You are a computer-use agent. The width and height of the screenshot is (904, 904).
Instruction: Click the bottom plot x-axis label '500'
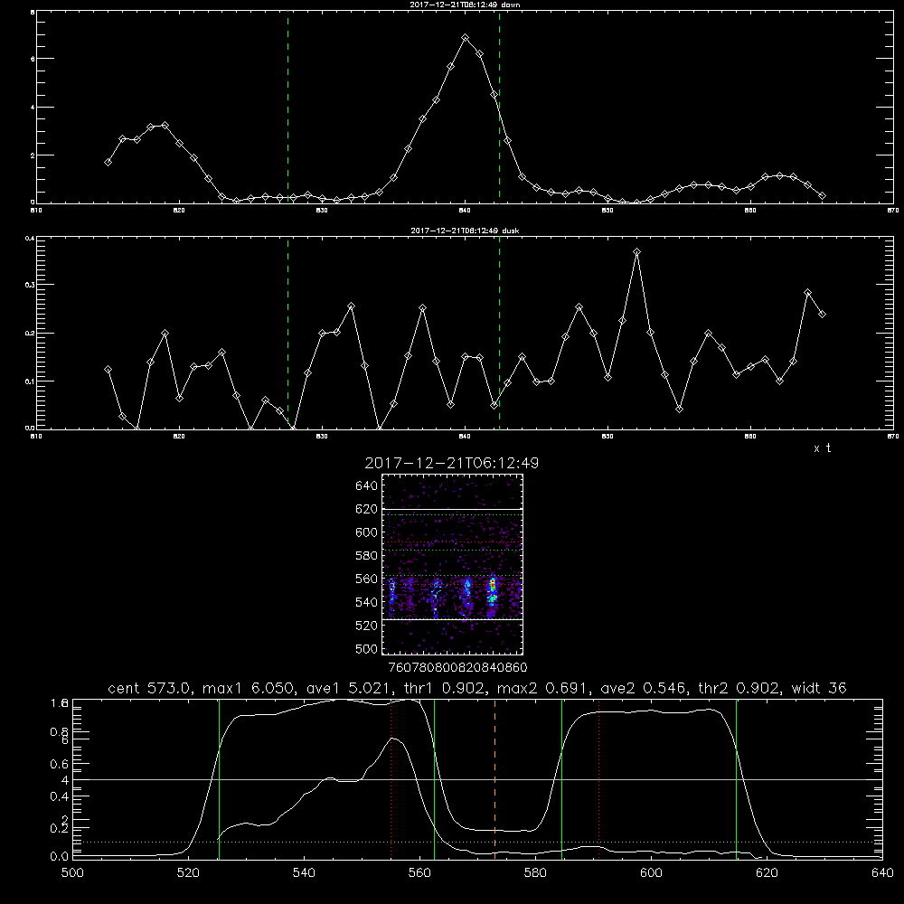[x=72, y=873]
